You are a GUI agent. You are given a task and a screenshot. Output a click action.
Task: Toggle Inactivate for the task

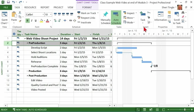pyautogui.click(x=84, y=22)
